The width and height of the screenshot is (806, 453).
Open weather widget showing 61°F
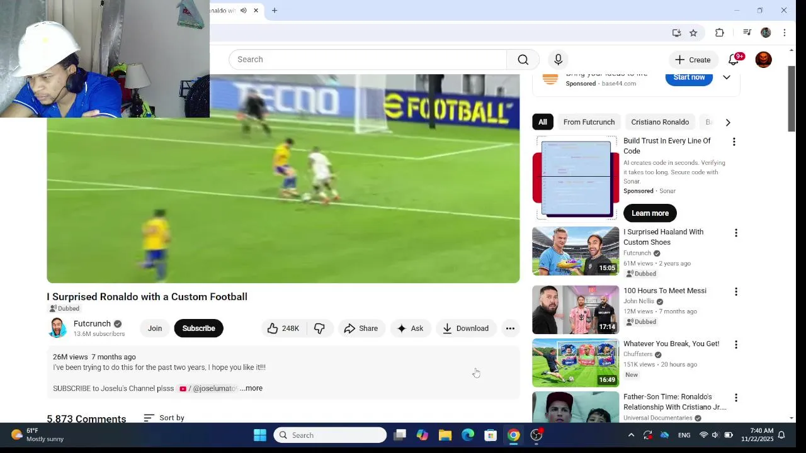[38, 435]
